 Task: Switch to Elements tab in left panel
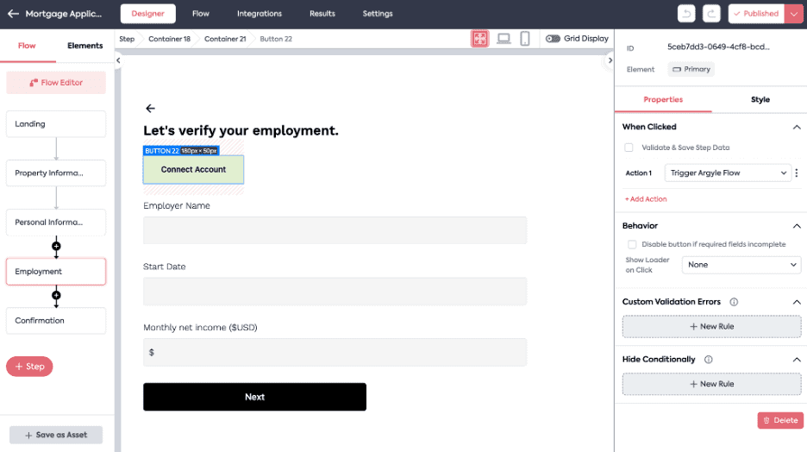84,46
